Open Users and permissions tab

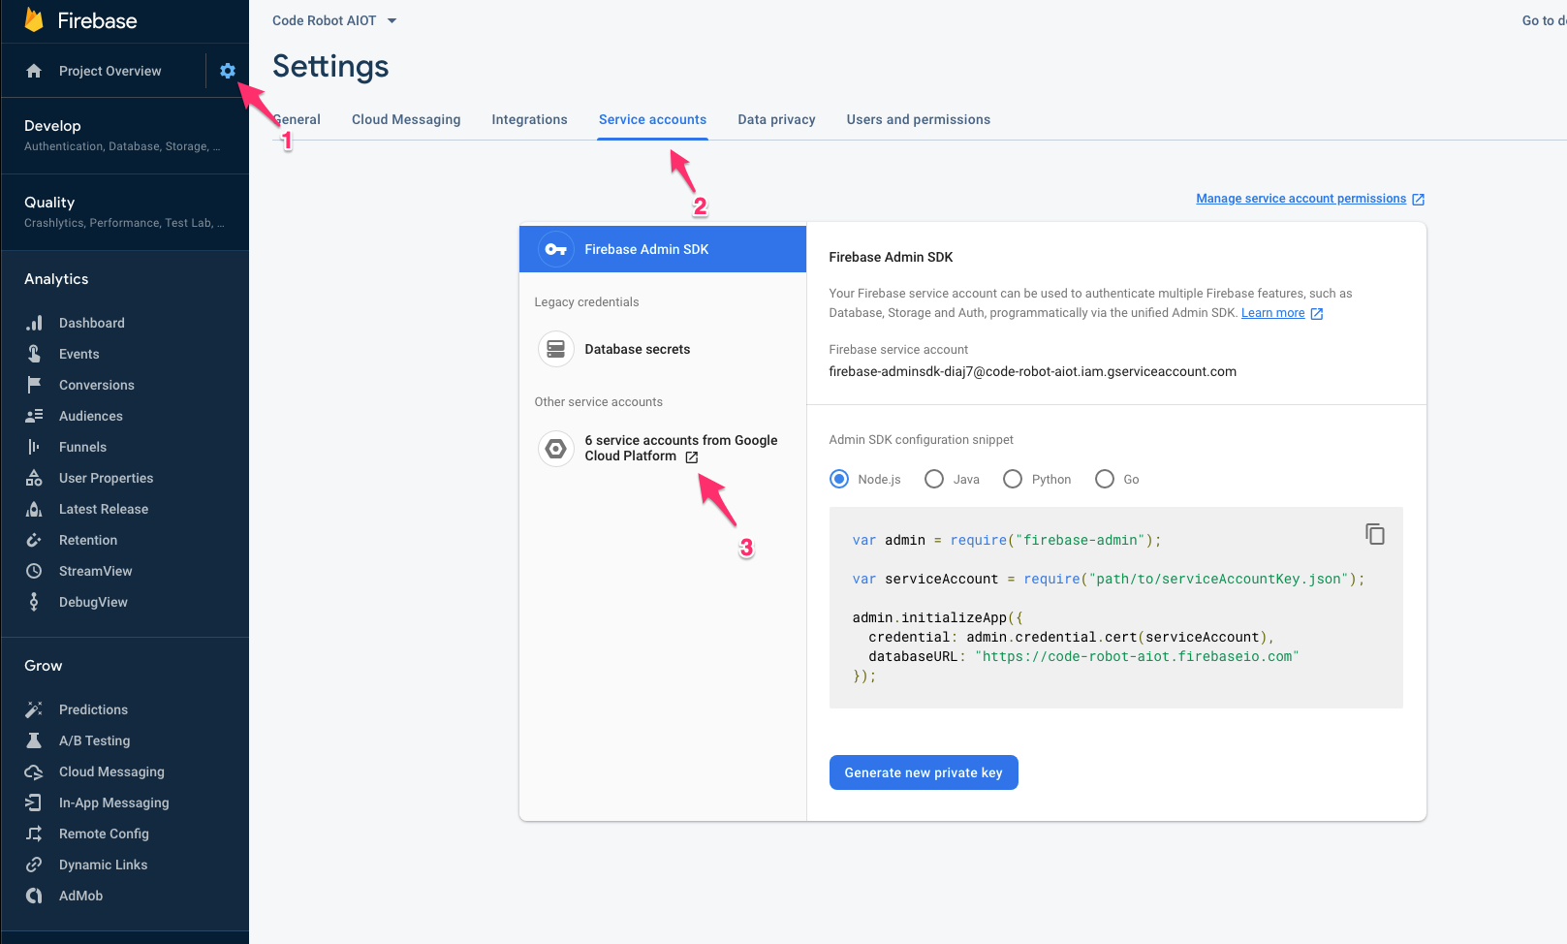click(919, 119)
